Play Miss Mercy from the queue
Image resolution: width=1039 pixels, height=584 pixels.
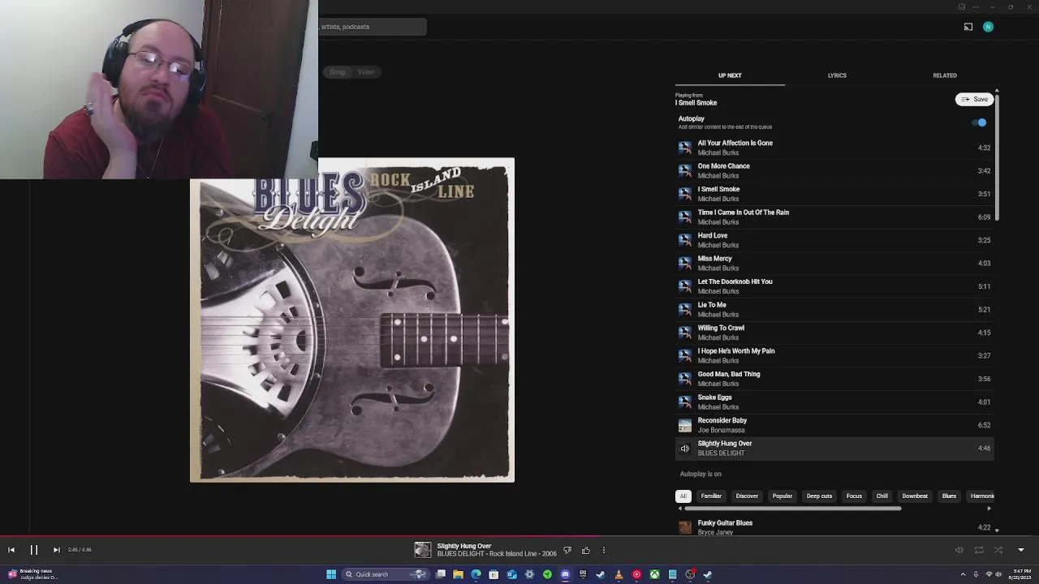click(x=834, y=263)
